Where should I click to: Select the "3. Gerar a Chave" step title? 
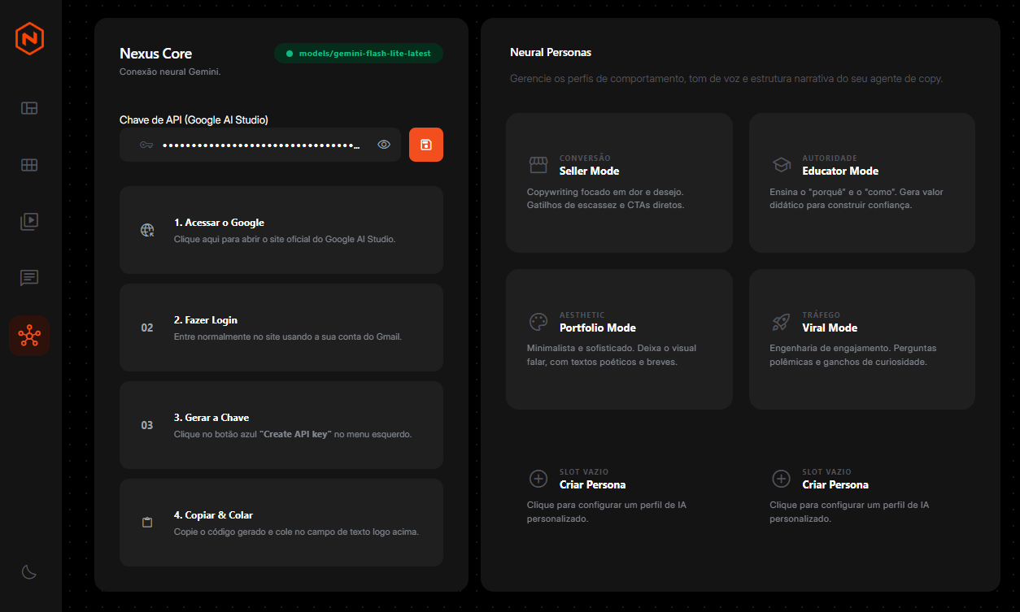coord(211,418)
